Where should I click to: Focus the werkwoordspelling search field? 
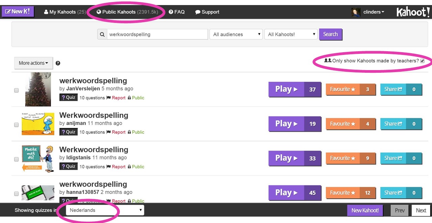point(157,34)
